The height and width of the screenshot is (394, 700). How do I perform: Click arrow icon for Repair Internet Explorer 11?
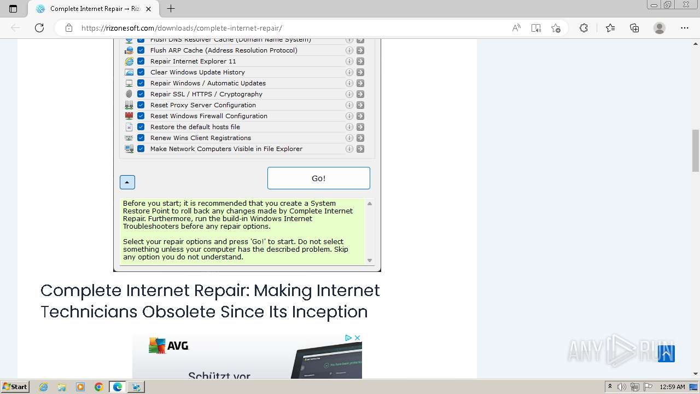coord(360,61)
